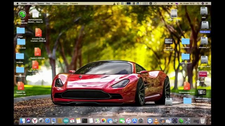Select the 11.12.2020 folder
The image size is (225, 126).
[21, 42]
